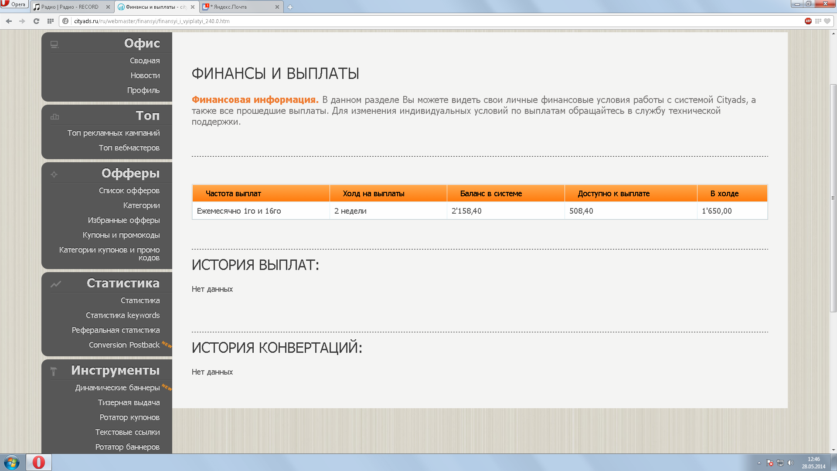The height and width of the screenshot is (471, 837).
Task: Close the Радио RECORD tab
Action: tap(108, 7)
